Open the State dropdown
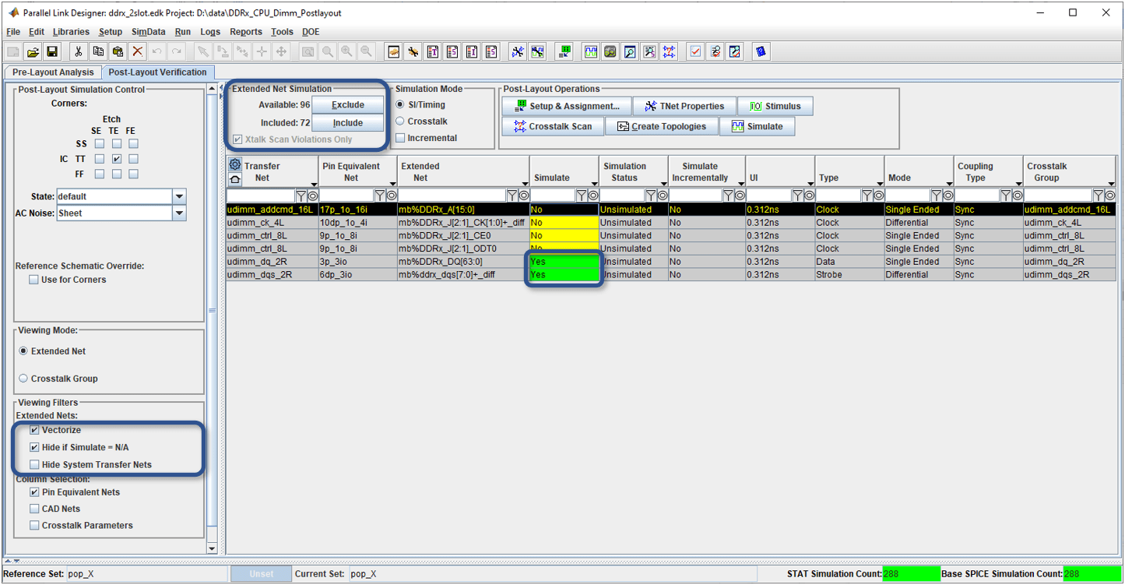 [181, 196]
